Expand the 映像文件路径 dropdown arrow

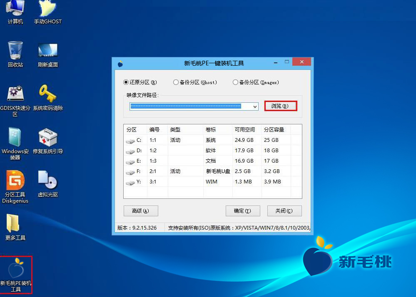255,106
